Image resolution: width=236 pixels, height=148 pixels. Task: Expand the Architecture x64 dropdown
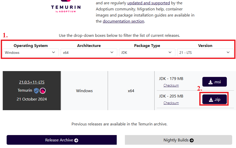(x=89, y=53)
